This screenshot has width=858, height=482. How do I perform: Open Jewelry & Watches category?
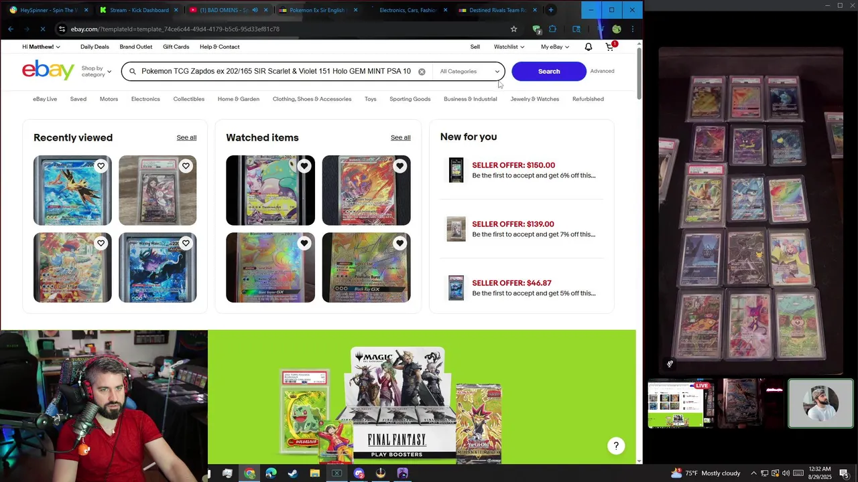click(x=534, y=99)
